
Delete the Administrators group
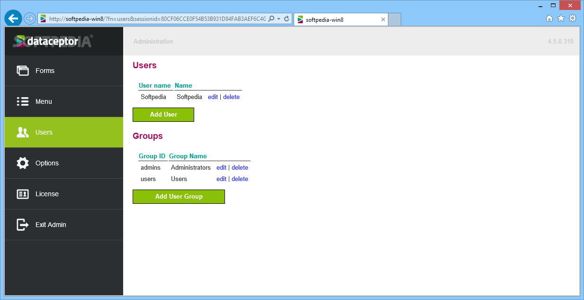240,167
